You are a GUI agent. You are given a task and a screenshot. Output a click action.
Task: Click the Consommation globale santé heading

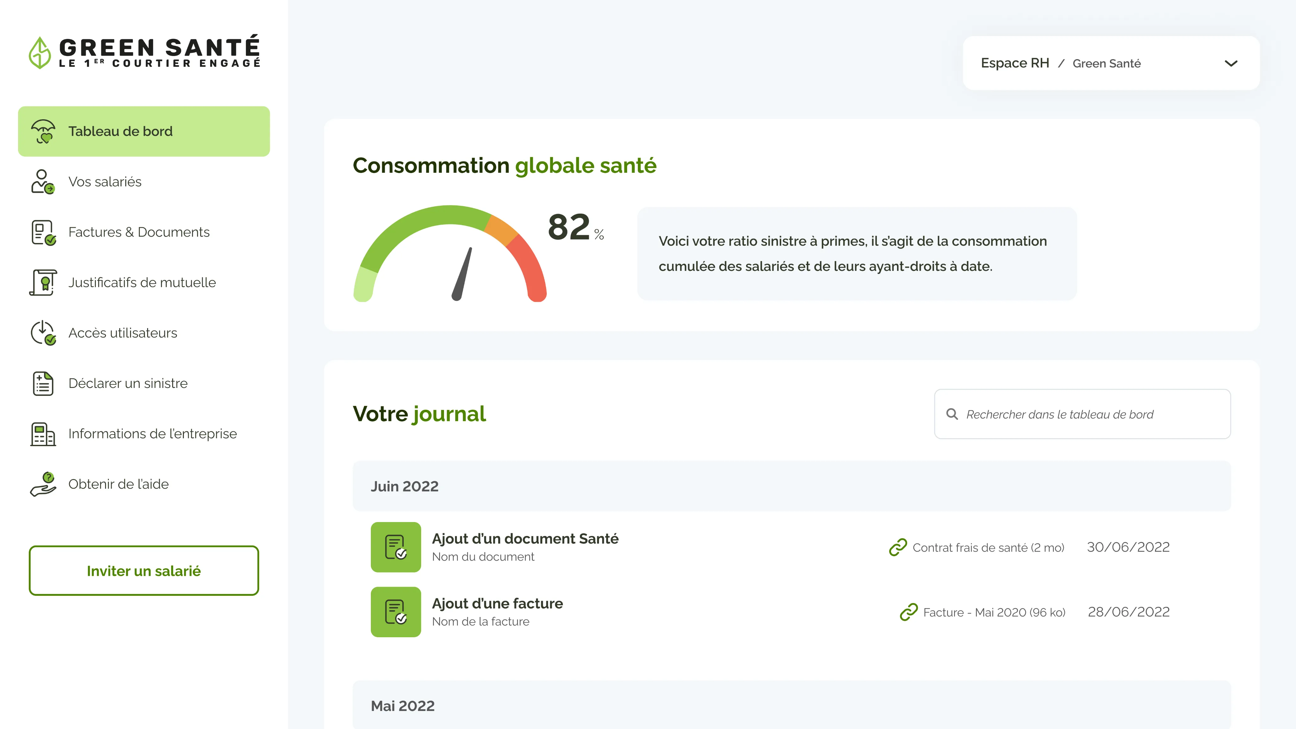pyautogui.click(x=505, y=165)
